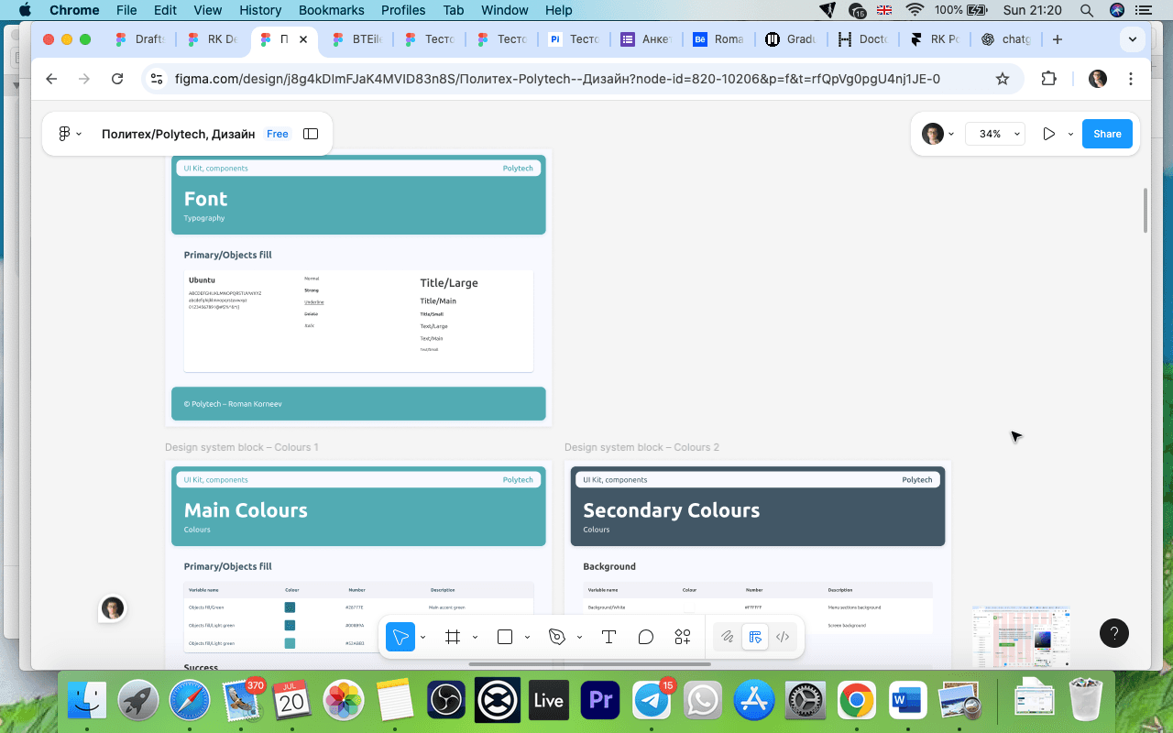Bookmark this page with star icon
The image size is (1173, 733).
click(x=1003, y=79)
